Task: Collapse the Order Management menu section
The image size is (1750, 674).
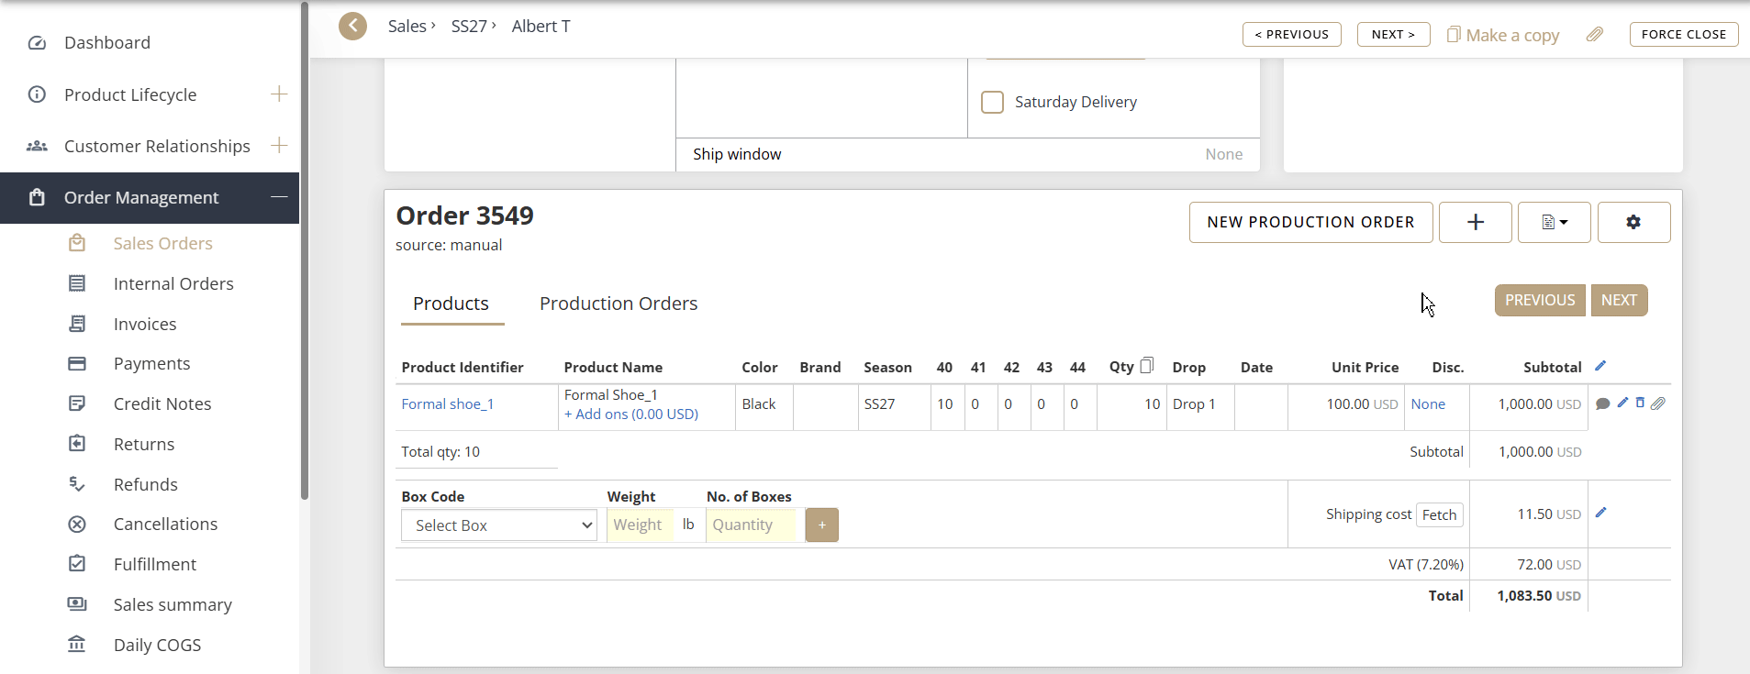Action: coord(279,197)
